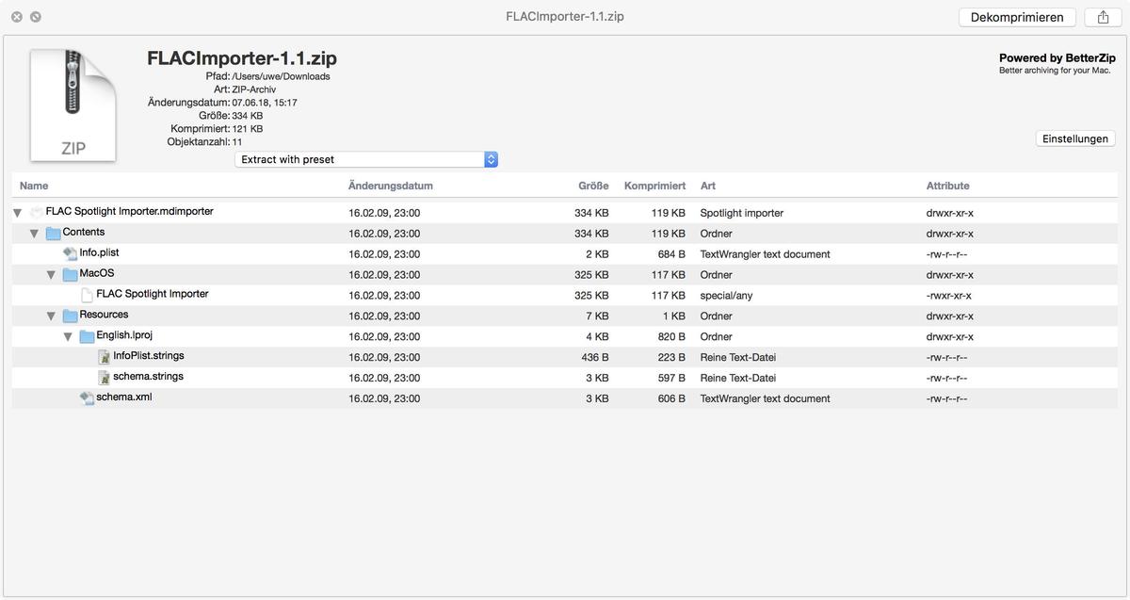This screenshot has width=1130, height=600.
Task: Sort by the Name column header
Action: click(34, 186)
